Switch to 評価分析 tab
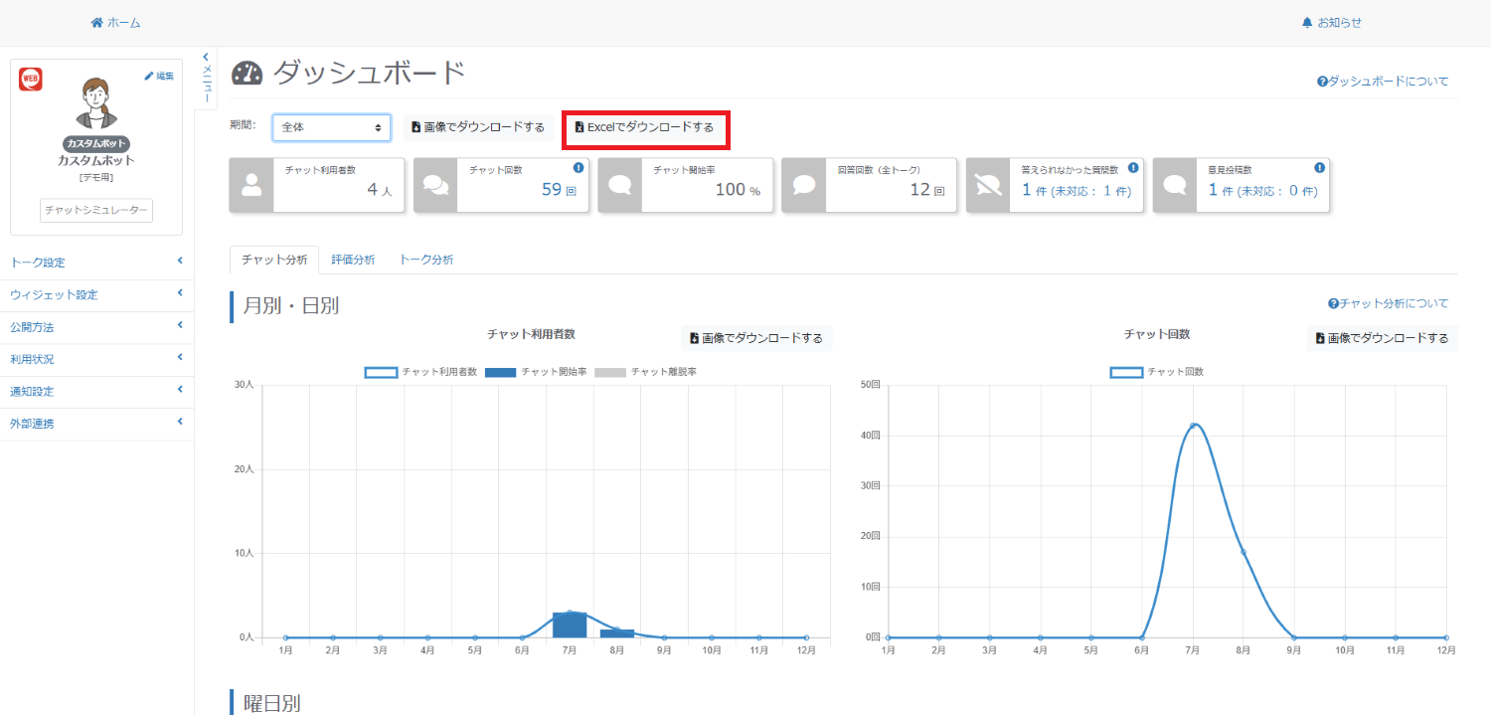The height and width of the screenshot is (715, 1491). [x=353, y=260]
